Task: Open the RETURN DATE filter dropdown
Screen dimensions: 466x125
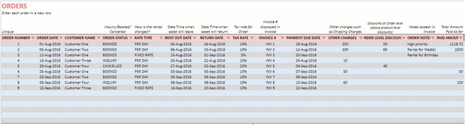Action: (227, 38)
